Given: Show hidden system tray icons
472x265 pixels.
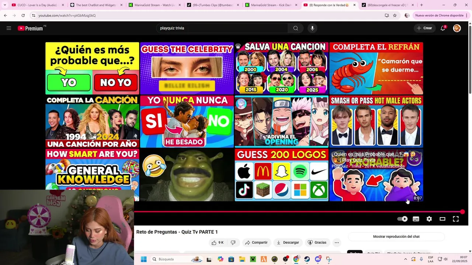Looking at the screenshot, I should point(406,259).
